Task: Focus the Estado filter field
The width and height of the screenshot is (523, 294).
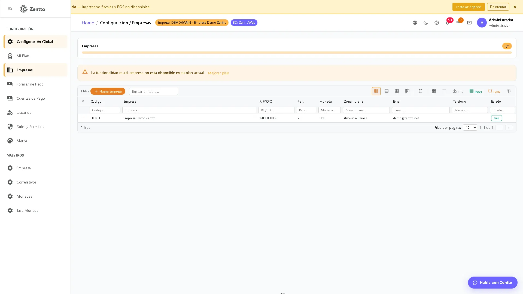Action: coord(503,110)
